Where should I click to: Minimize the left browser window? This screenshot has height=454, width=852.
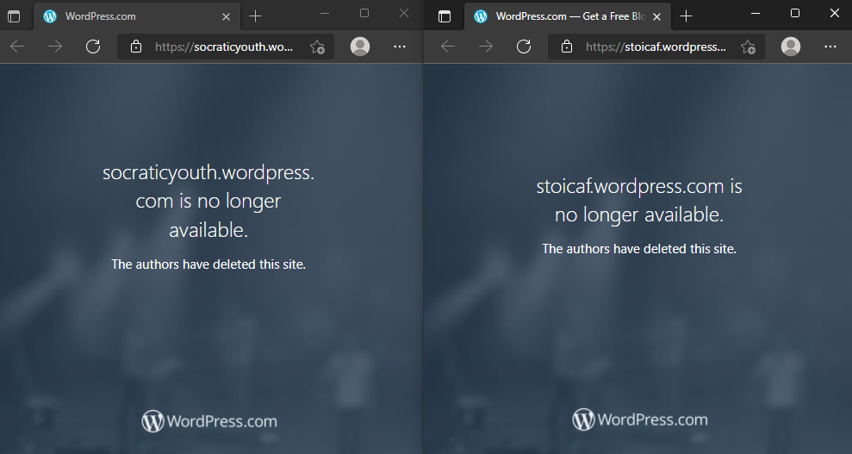[325, 13]
